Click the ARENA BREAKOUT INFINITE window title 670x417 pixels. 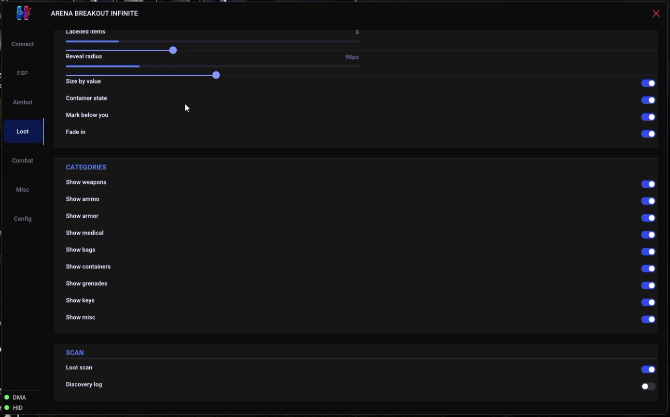click(x=95, y=14)
